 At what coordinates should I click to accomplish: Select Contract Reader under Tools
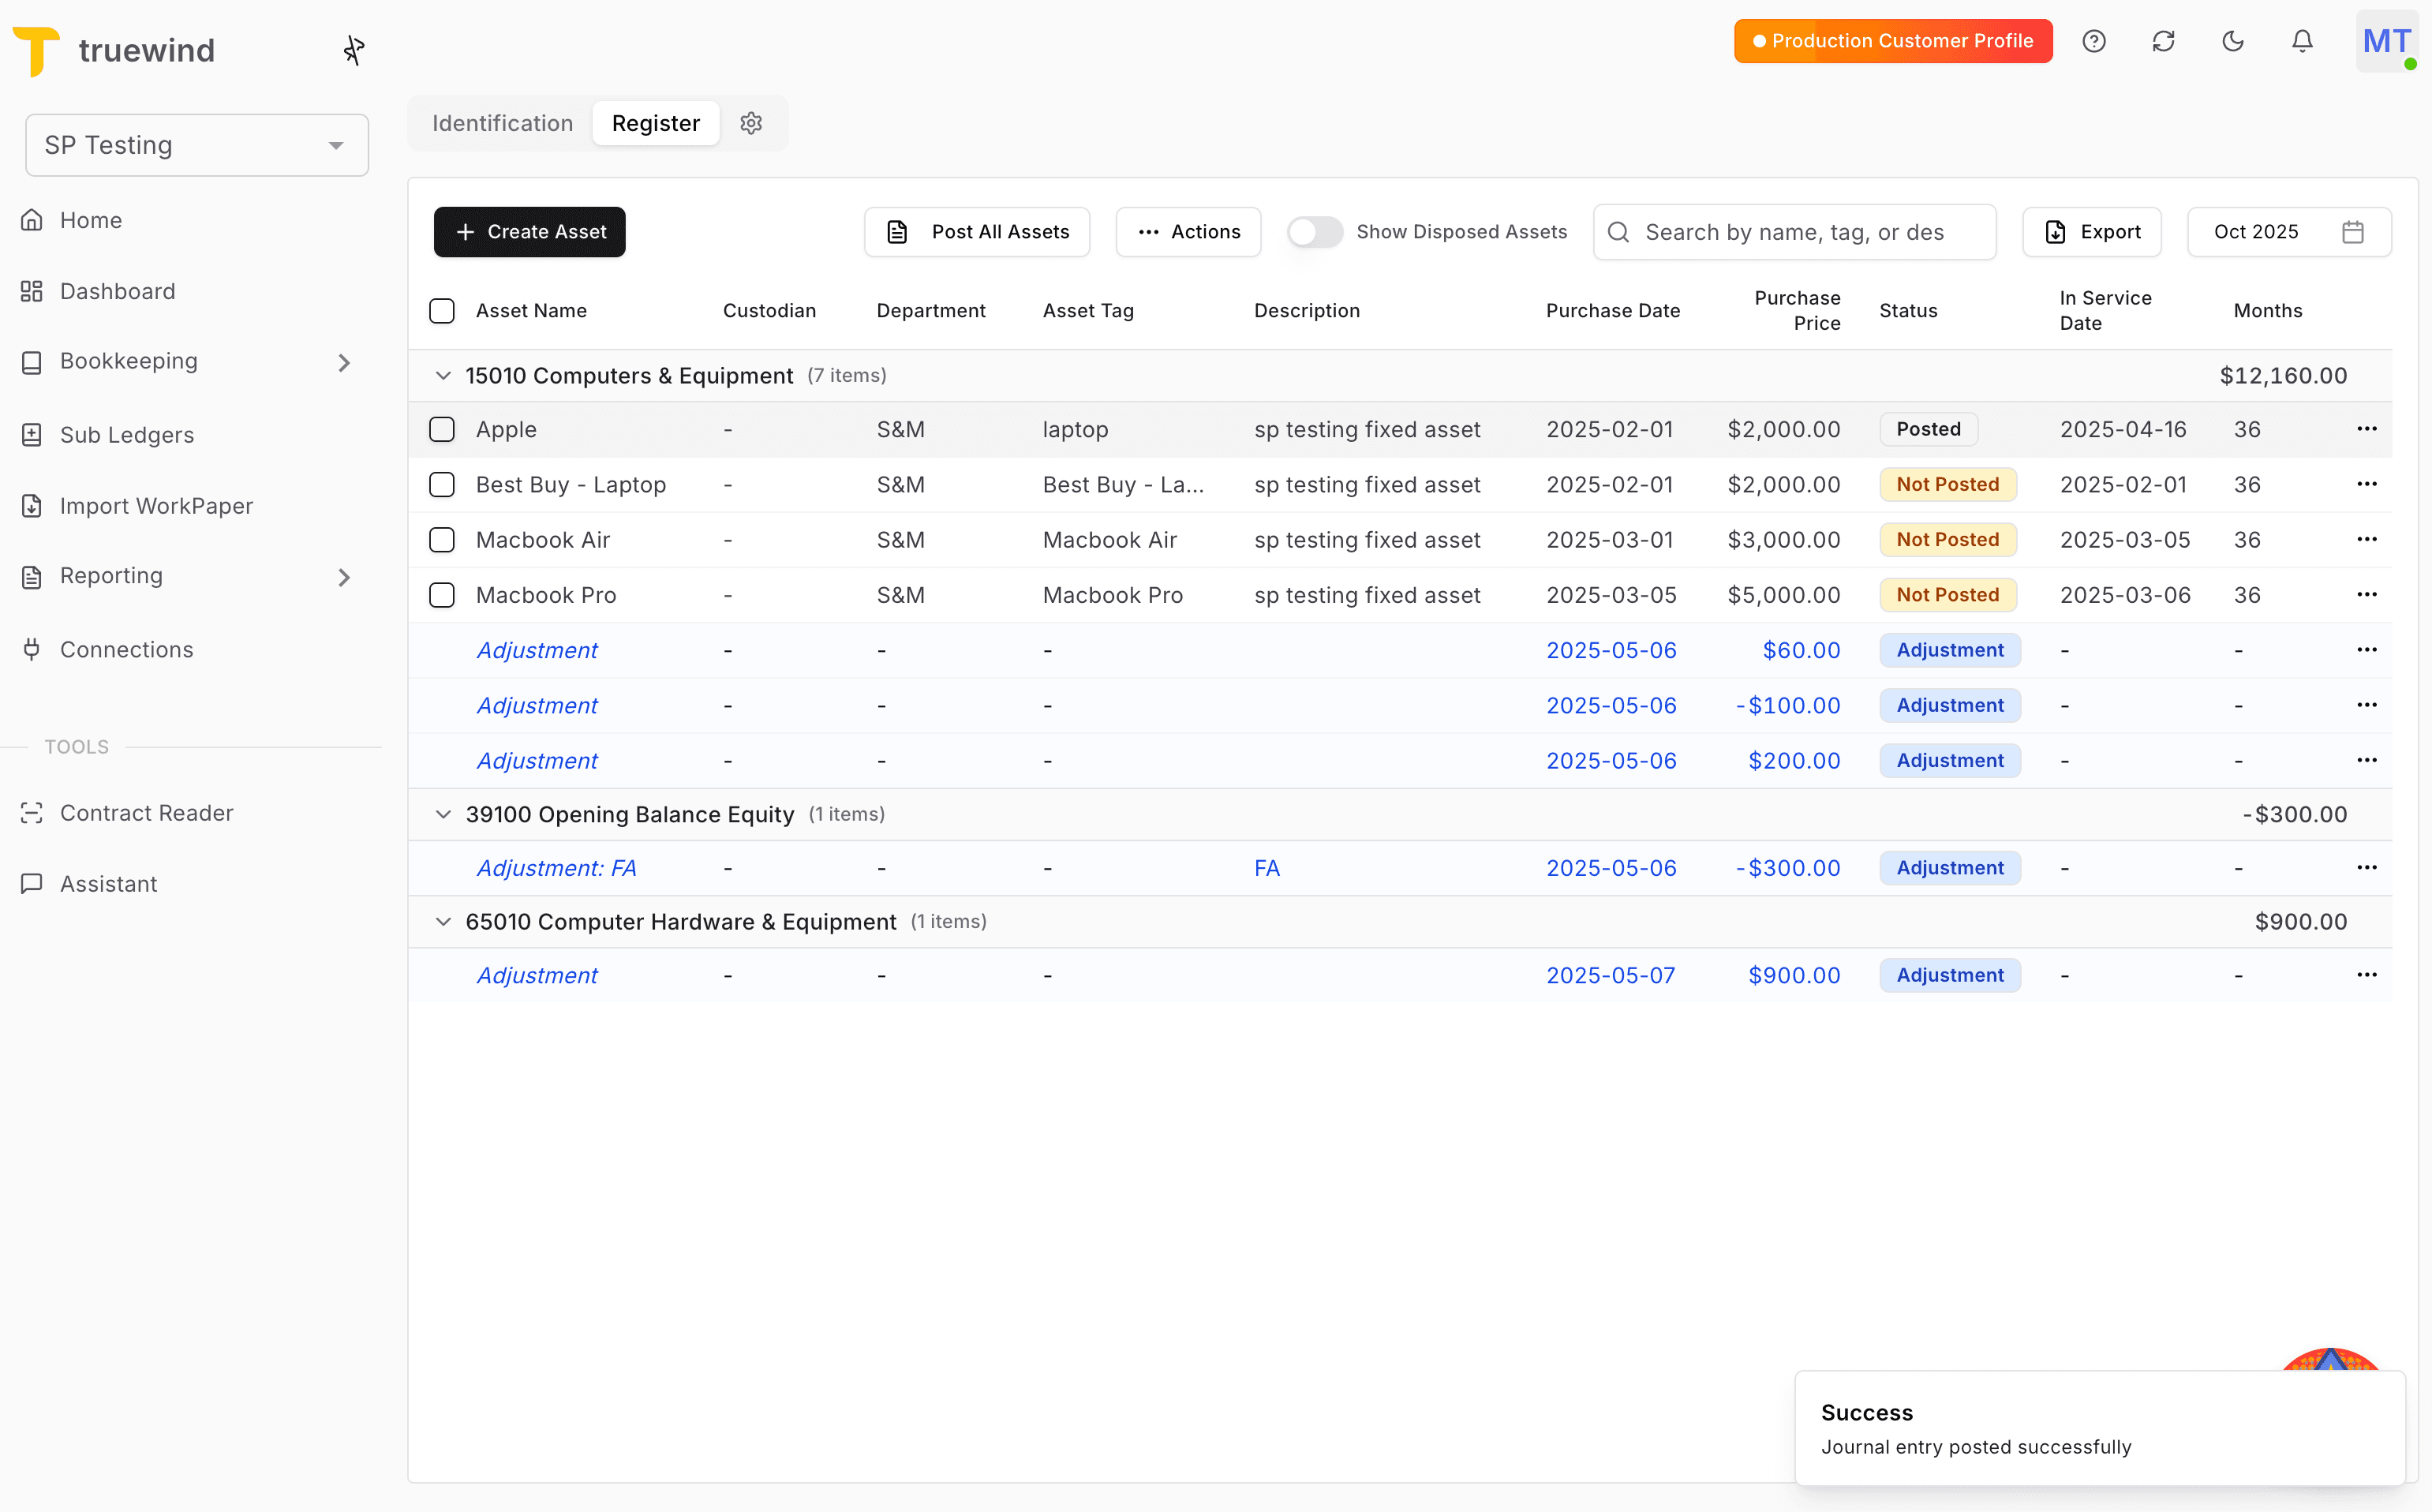coord(146,812)
